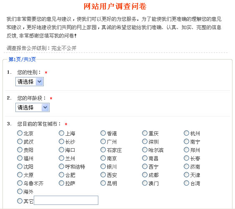Select the 其它 other radio button
This screenshot has width=235, height=209.
click(20, 201)
